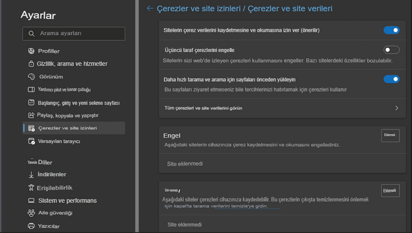Click the lock icon for Gizlilik, arama ve hizmetler

pyautogui.click(x=31, y=64)
